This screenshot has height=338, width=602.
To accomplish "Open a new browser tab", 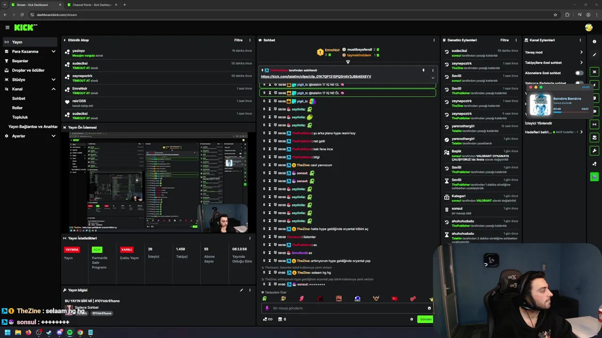I will pos(125,5).
